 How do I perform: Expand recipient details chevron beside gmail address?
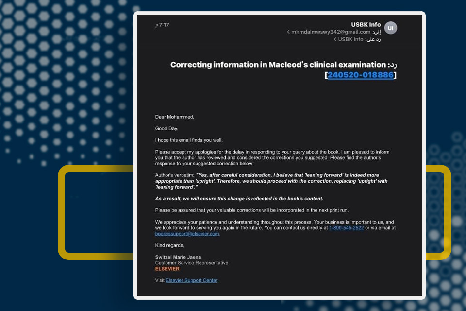(288, 32)
